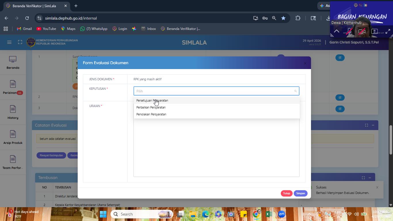Image resolution: width=393 pixels, height=221 pixels.
Task: Open Beranda Verifikator bookmark
Action: pyautogui.click(x=180, y=29)
